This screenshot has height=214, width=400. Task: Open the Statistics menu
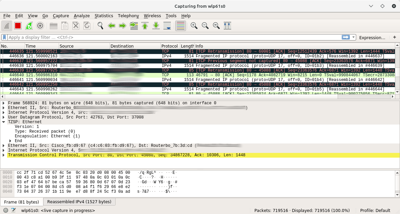pos(103,16)
